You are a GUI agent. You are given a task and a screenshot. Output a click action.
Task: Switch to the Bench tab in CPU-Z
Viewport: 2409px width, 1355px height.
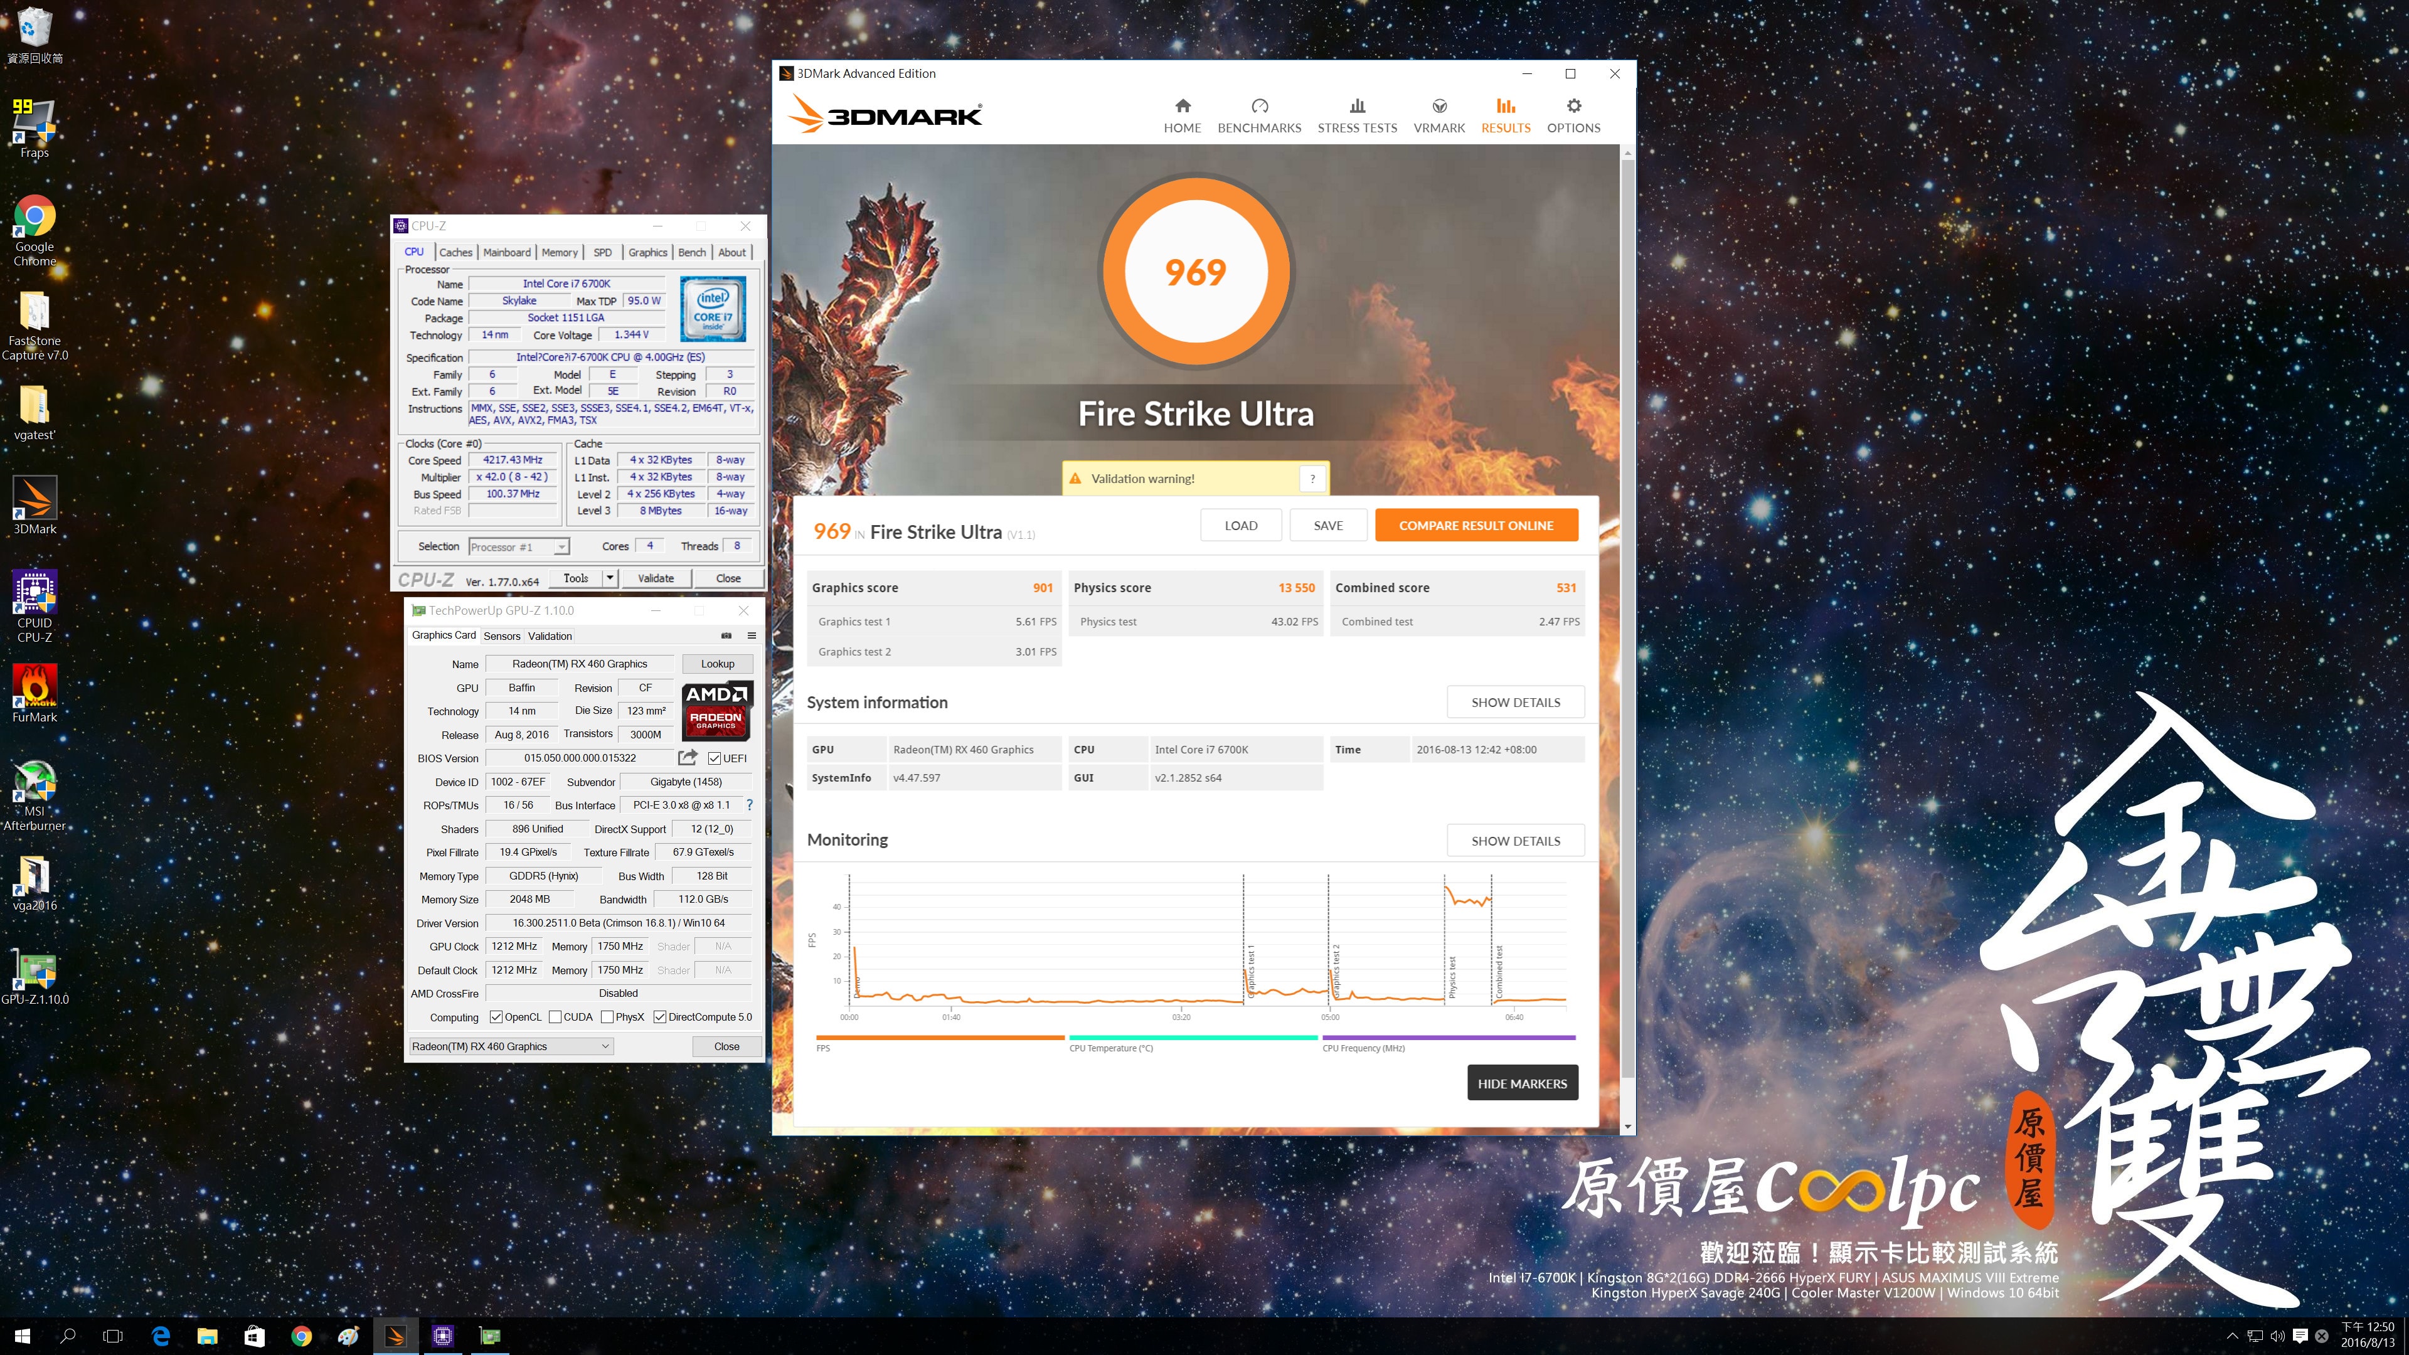[x=692, y=252]
